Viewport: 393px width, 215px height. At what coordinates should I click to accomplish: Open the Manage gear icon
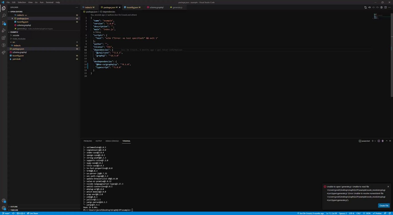4,208
